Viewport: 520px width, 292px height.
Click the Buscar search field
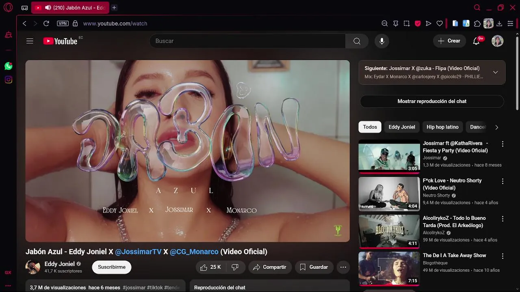point(247,41)
